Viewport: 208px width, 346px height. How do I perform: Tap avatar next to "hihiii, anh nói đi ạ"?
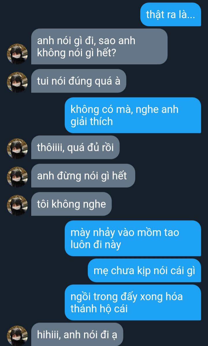click(x=17, y=335)
